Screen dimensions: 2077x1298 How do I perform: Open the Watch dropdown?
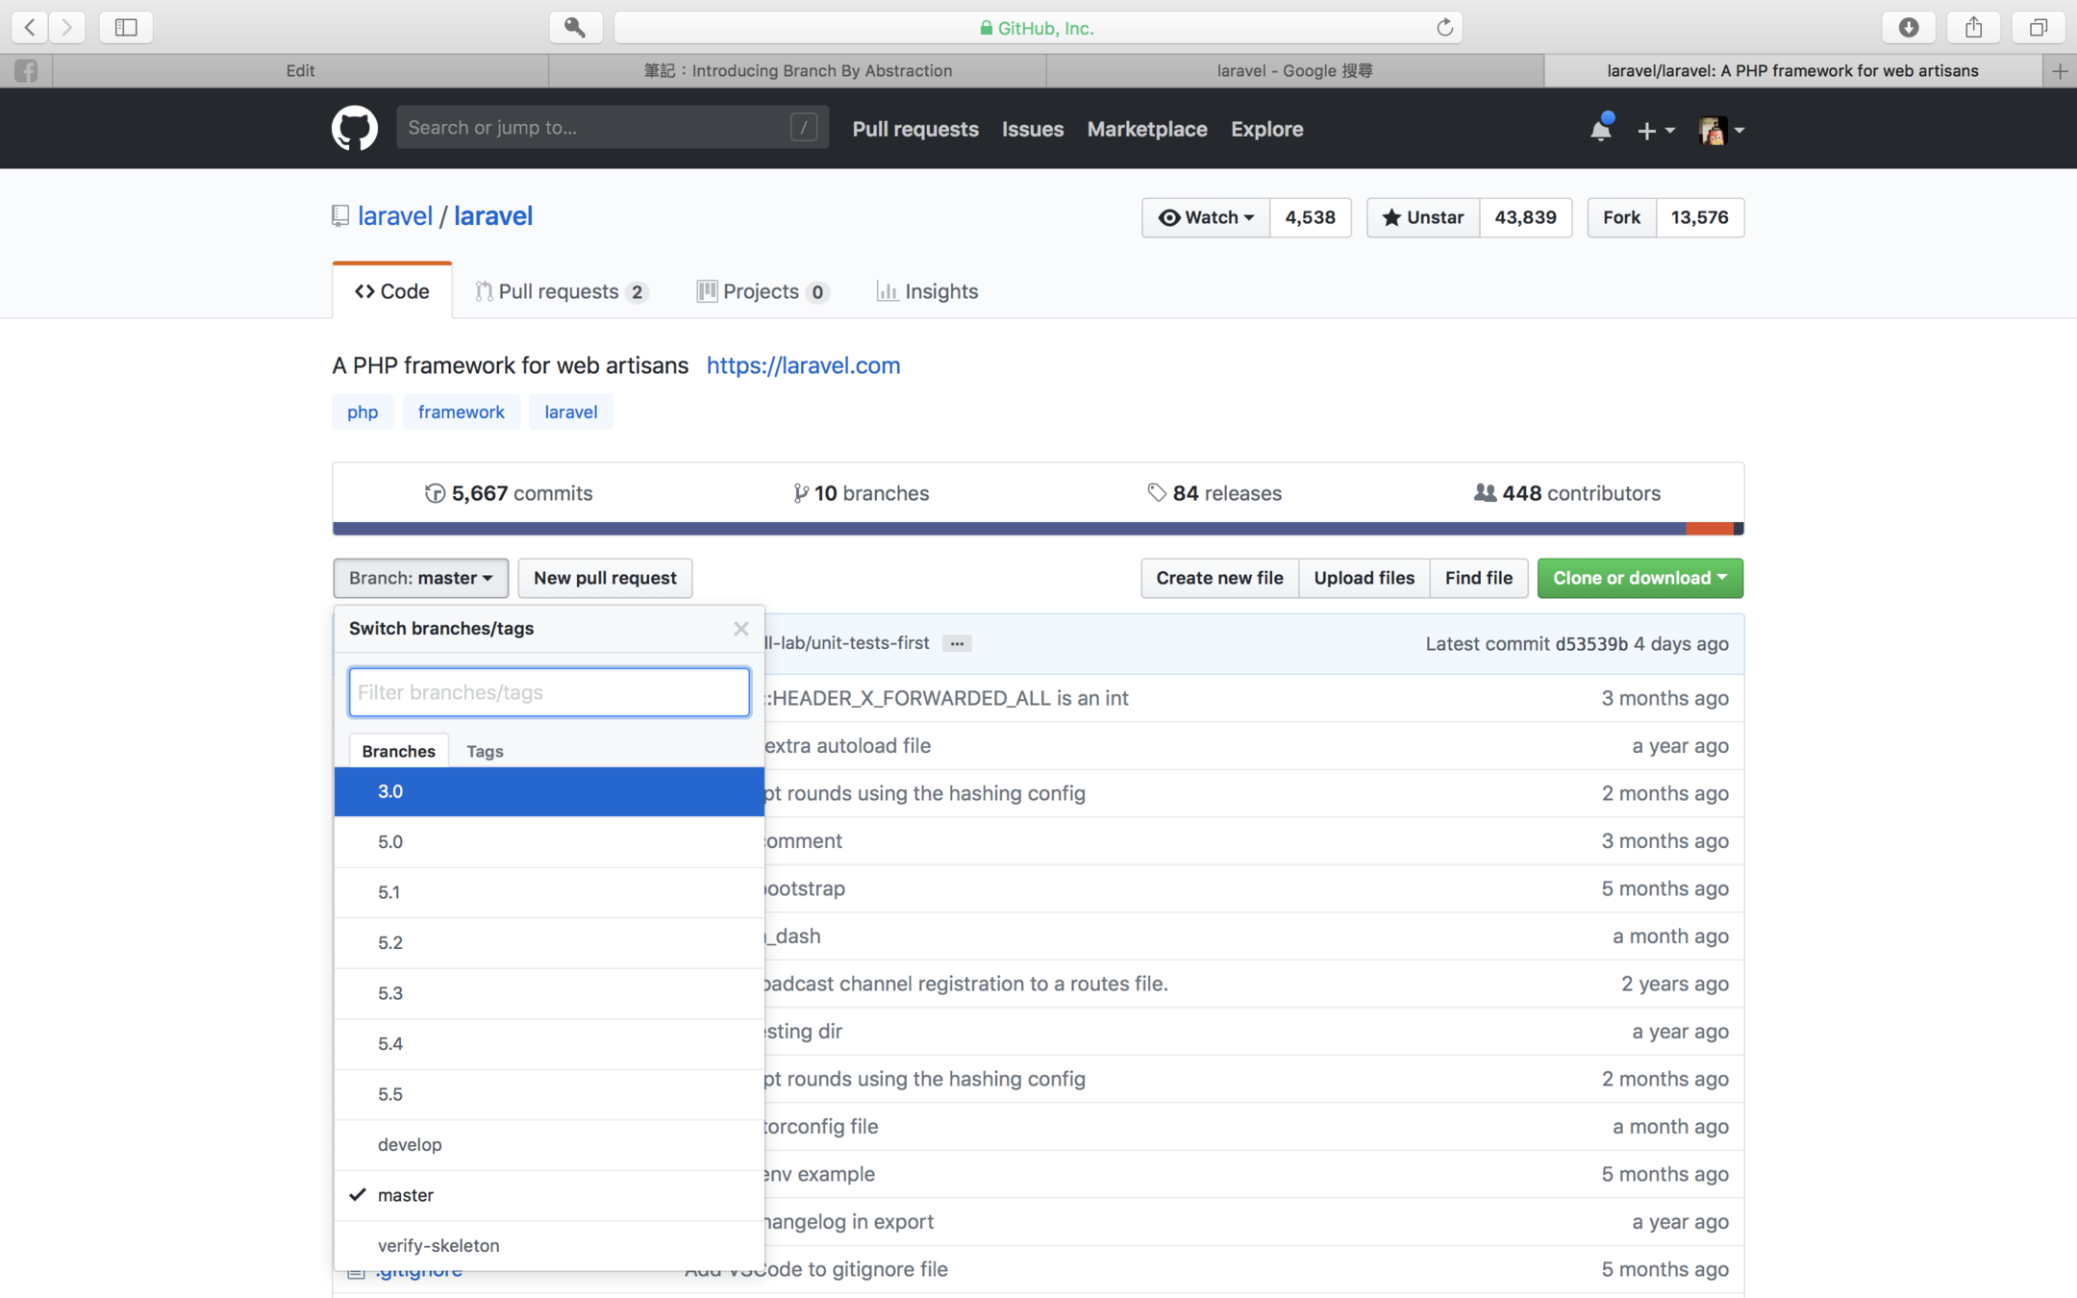[1206, 217]
